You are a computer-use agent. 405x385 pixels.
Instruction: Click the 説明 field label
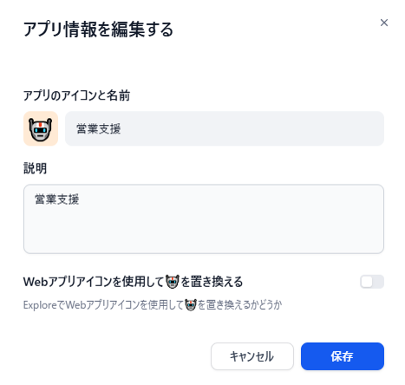[x=35, y=168]
